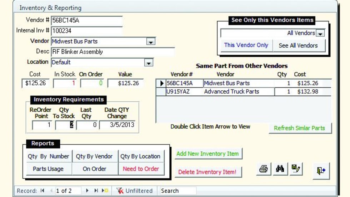Click the save record disk-and-pencil icon
The height and width of the screenshot is (197, 350).
pyautogui.click(x=296, y=170)
